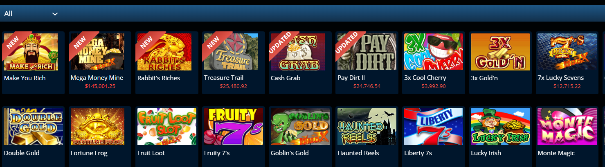Click the Haunted Reels title link

358,153
